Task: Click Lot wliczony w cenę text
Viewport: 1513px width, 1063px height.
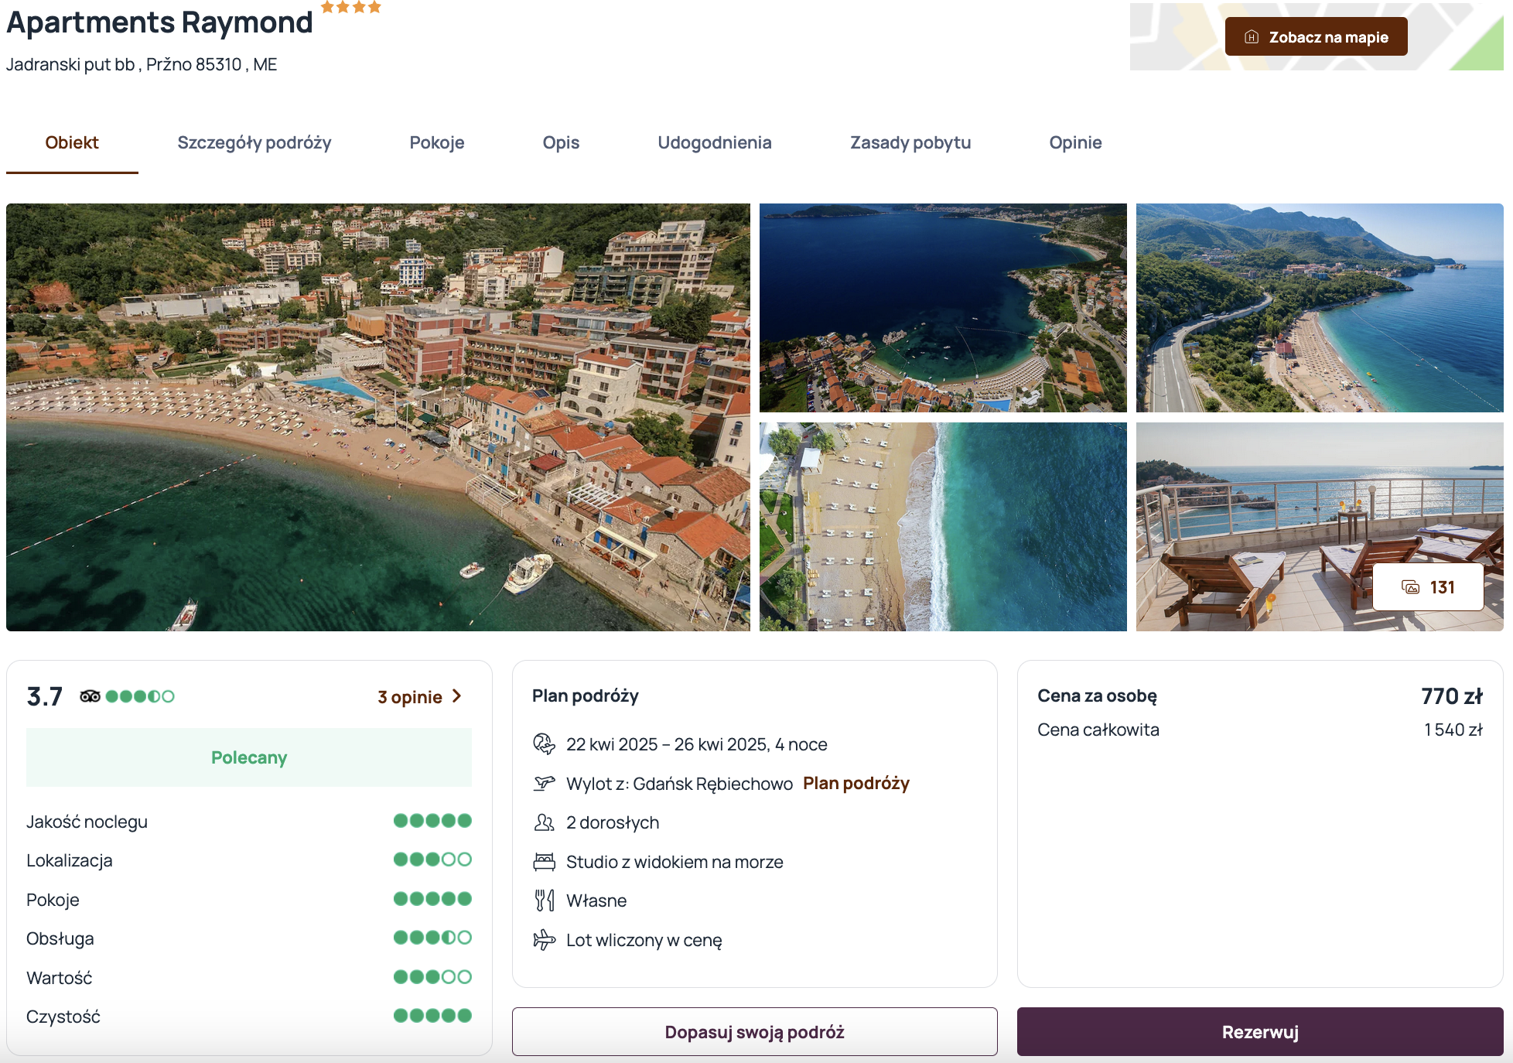Action: 644,940
